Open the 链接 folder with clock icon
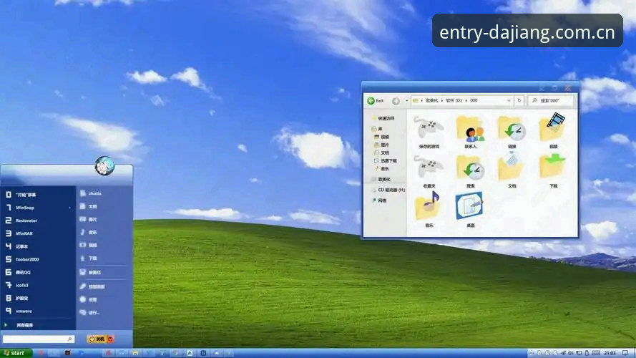The image size is (636, 358). click(512, 132)
